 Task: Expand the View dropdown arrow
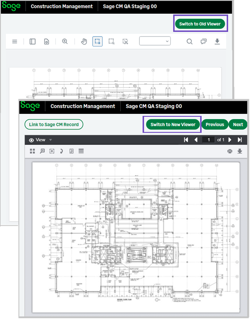click(51, 140)
